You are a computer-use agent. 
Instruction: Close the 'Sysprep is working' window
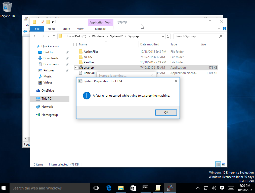pos(152,75)
